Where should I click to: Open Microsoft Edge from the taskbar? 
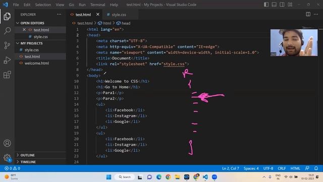159,177
